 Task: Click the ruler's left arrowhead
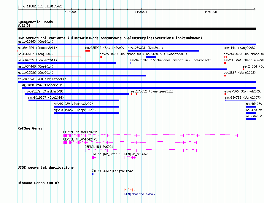[x=18, y=9]
